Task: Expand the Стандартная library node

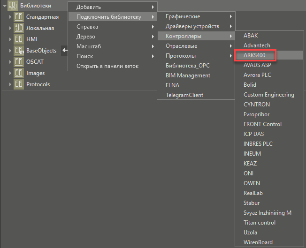Action: 10,17
